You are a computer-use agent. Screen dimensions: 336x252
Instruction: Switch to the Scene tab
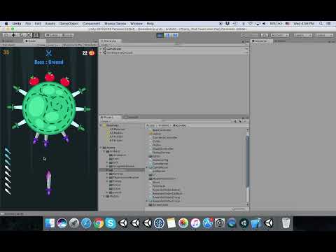(8, 41)
